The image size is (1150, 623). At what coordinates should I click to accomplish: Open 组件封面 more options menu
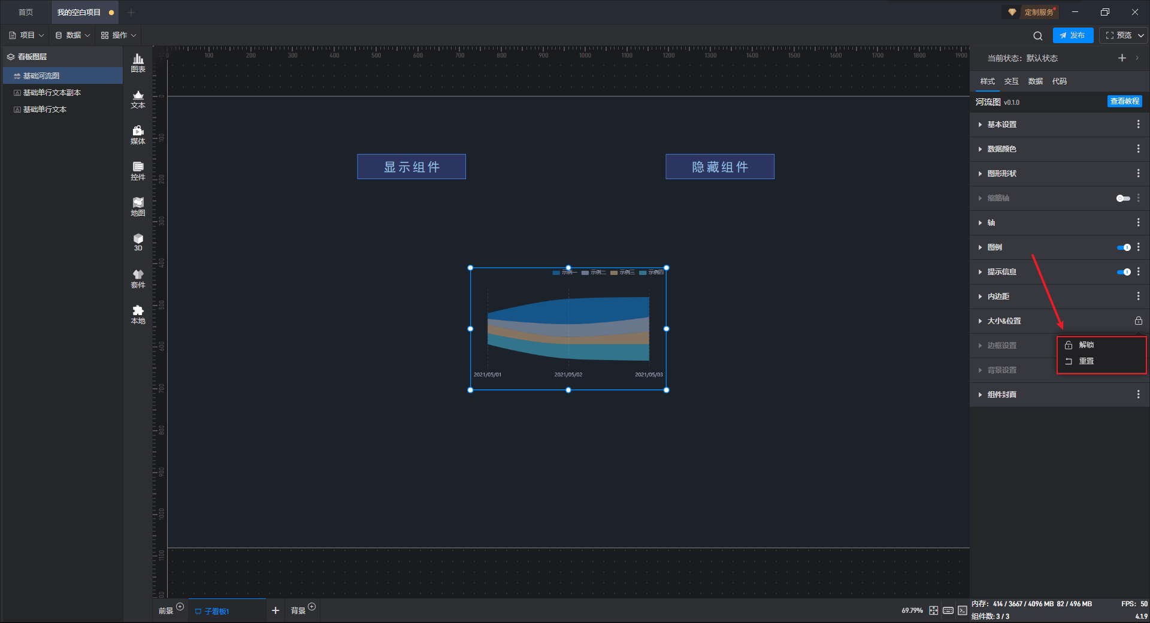tap(1138, 394)
